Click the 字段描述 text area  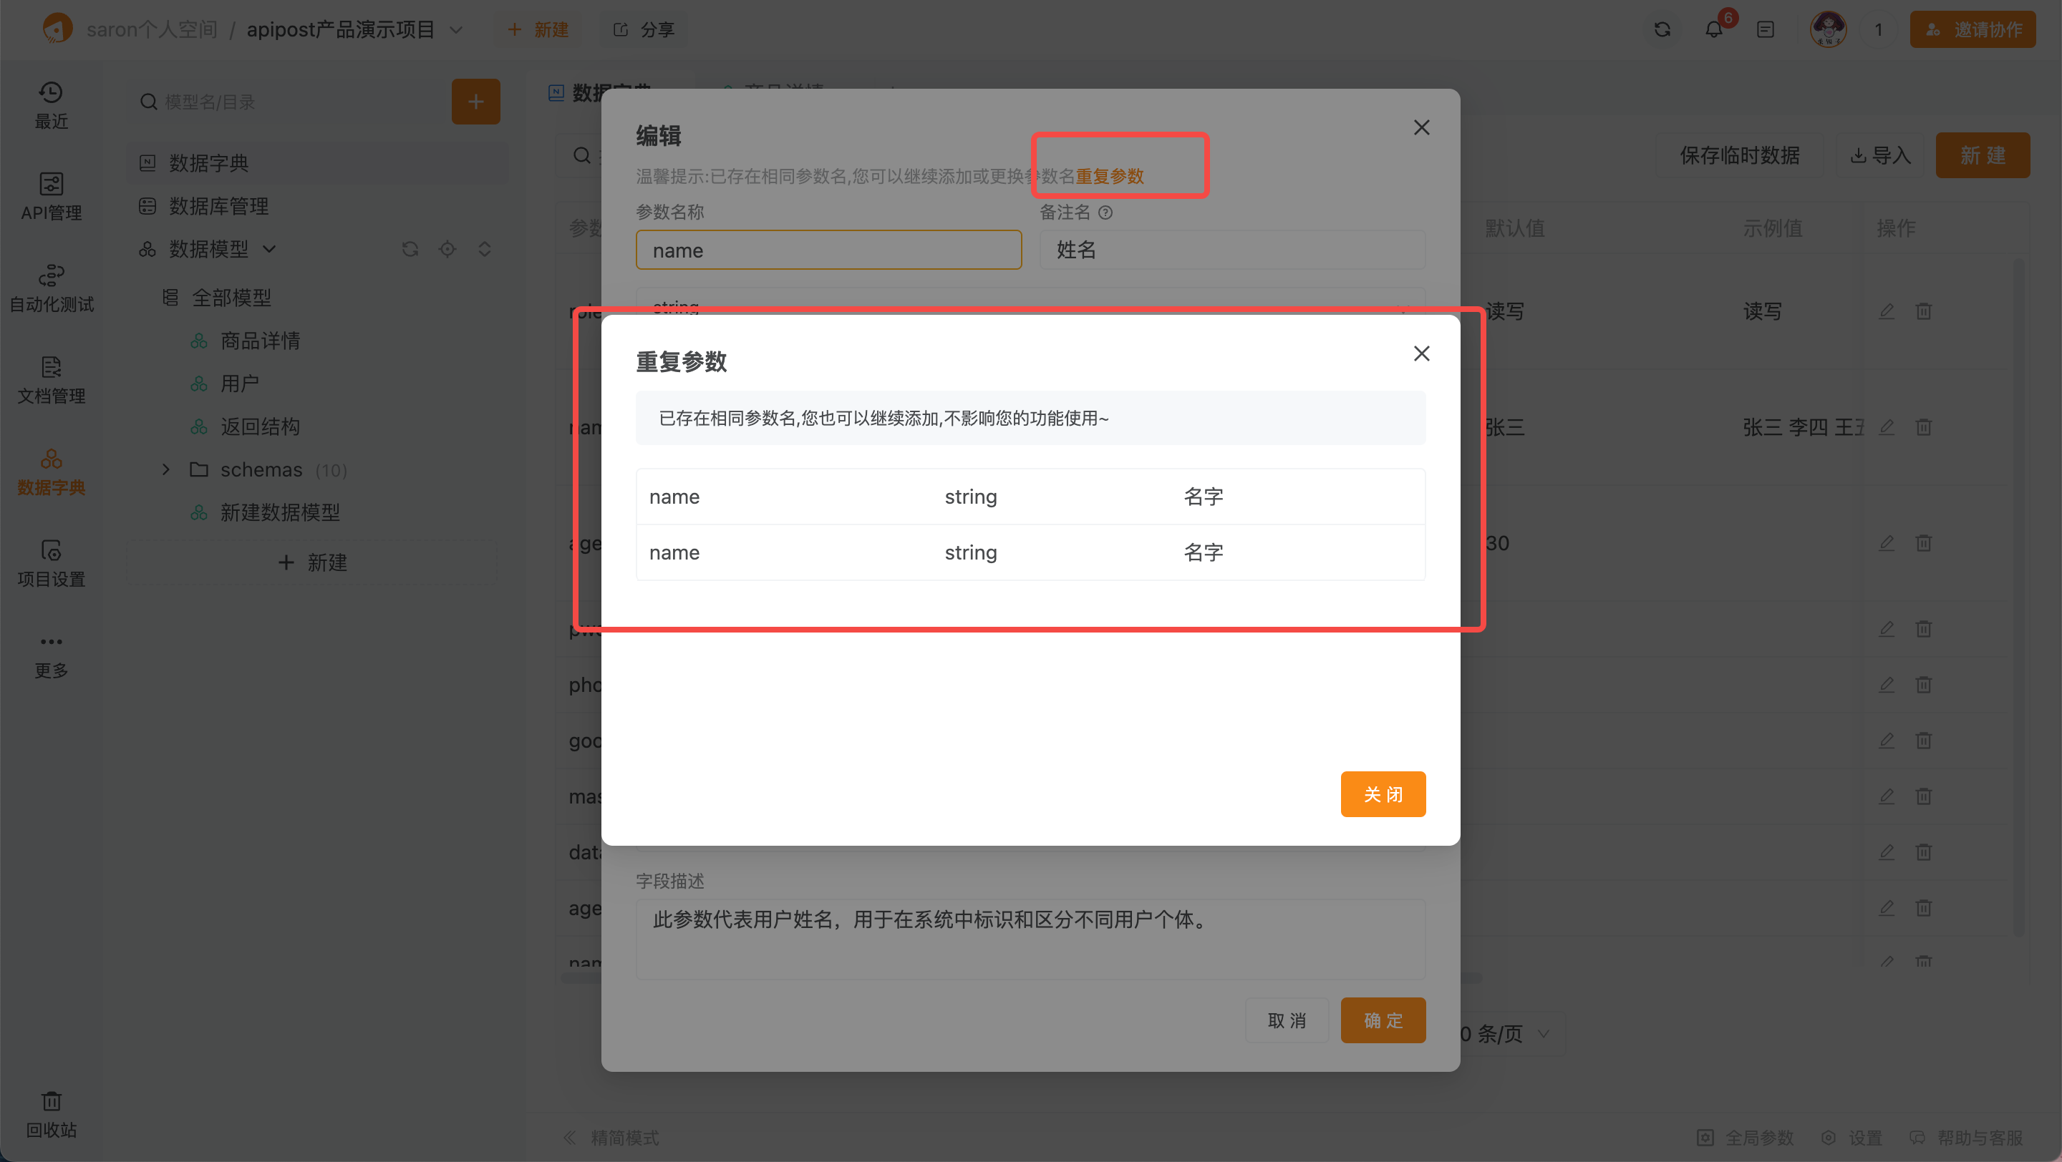pyautogui.click(x=1030, y=939)
